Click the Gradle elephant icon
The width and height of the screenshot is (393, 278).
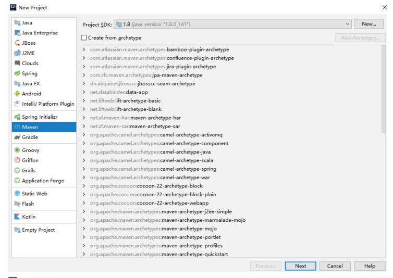pyautogui.click(x=17, y=137)
